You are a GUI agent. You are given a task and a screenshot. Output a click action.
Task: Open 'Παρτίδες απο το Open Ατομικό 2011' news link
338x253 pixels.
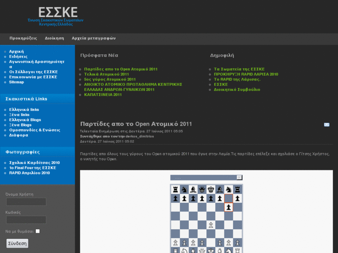(x=121, y=69)
